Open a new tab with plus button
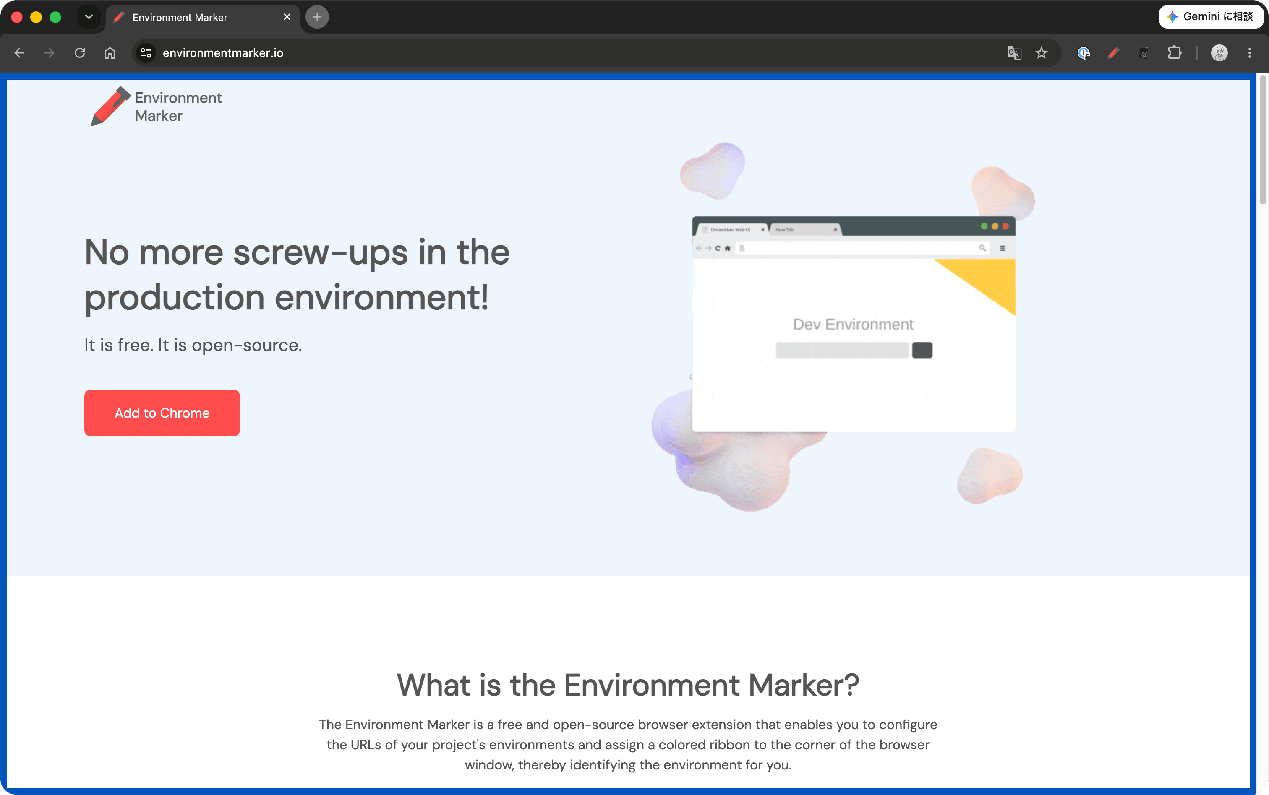 tap(317, 17)
